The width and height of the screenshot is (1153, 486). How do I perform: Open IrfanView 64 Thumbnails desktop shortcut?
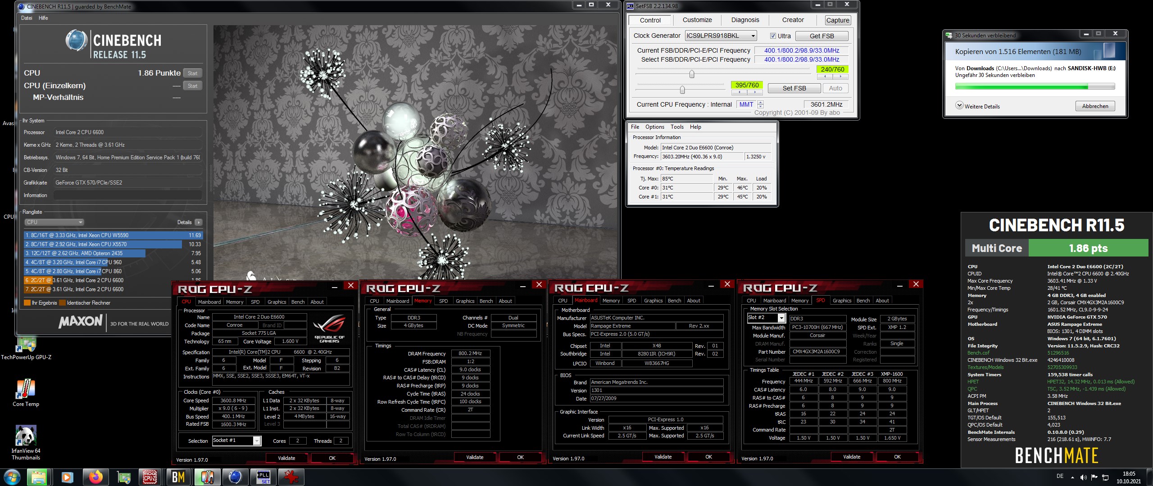pyautogui.click(x=26, y=442)
